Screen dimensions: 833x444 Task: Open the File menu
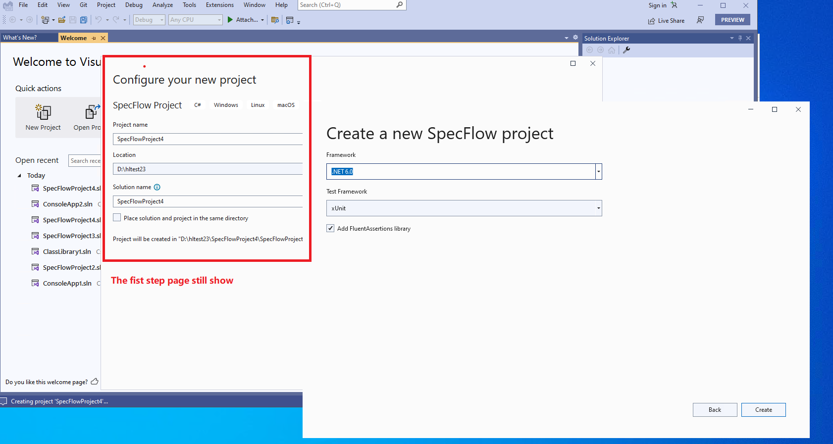23,5
